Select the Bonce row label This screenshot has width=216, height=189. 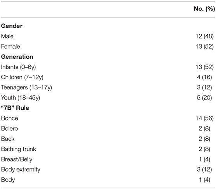9,118
